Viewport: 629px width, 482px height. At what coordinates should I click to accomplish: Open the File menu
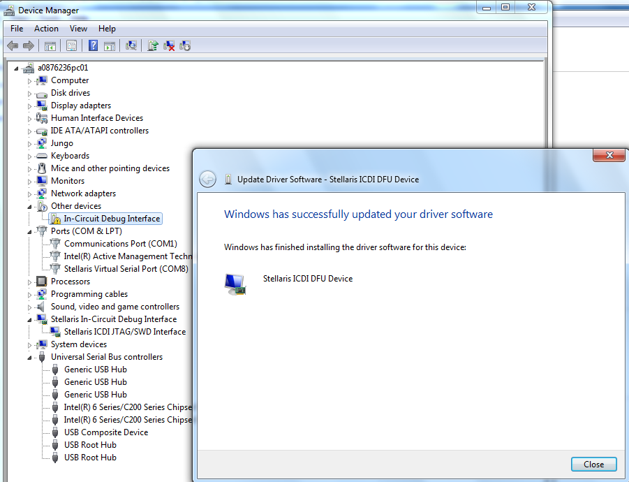click(x=17, y=29)
